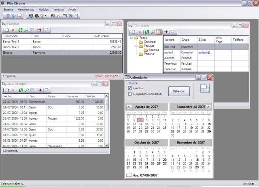Click the Hoy: 07/08/2007 label
This screenshot has height=187, width=259.
pos(145,175)
